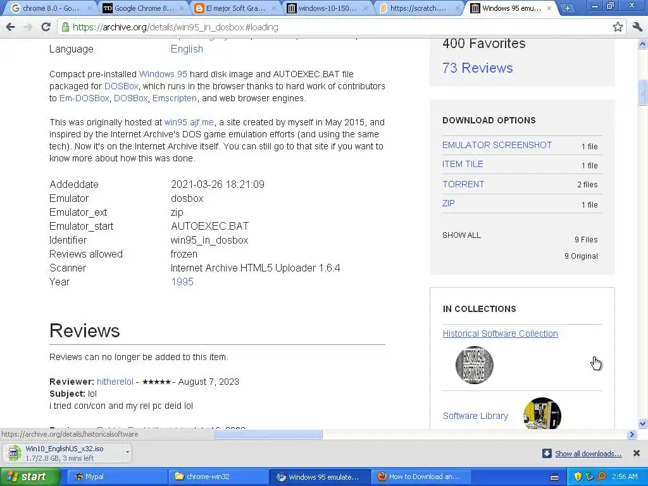Open chrome-win32 folder from the taskbar
Image resolution: width=648 pixels, height=486 pixels.
(x=218, y=477)
